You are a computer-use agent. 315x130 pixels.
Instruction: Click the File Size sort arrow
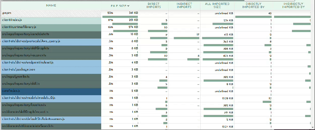(x=128, y=6)
